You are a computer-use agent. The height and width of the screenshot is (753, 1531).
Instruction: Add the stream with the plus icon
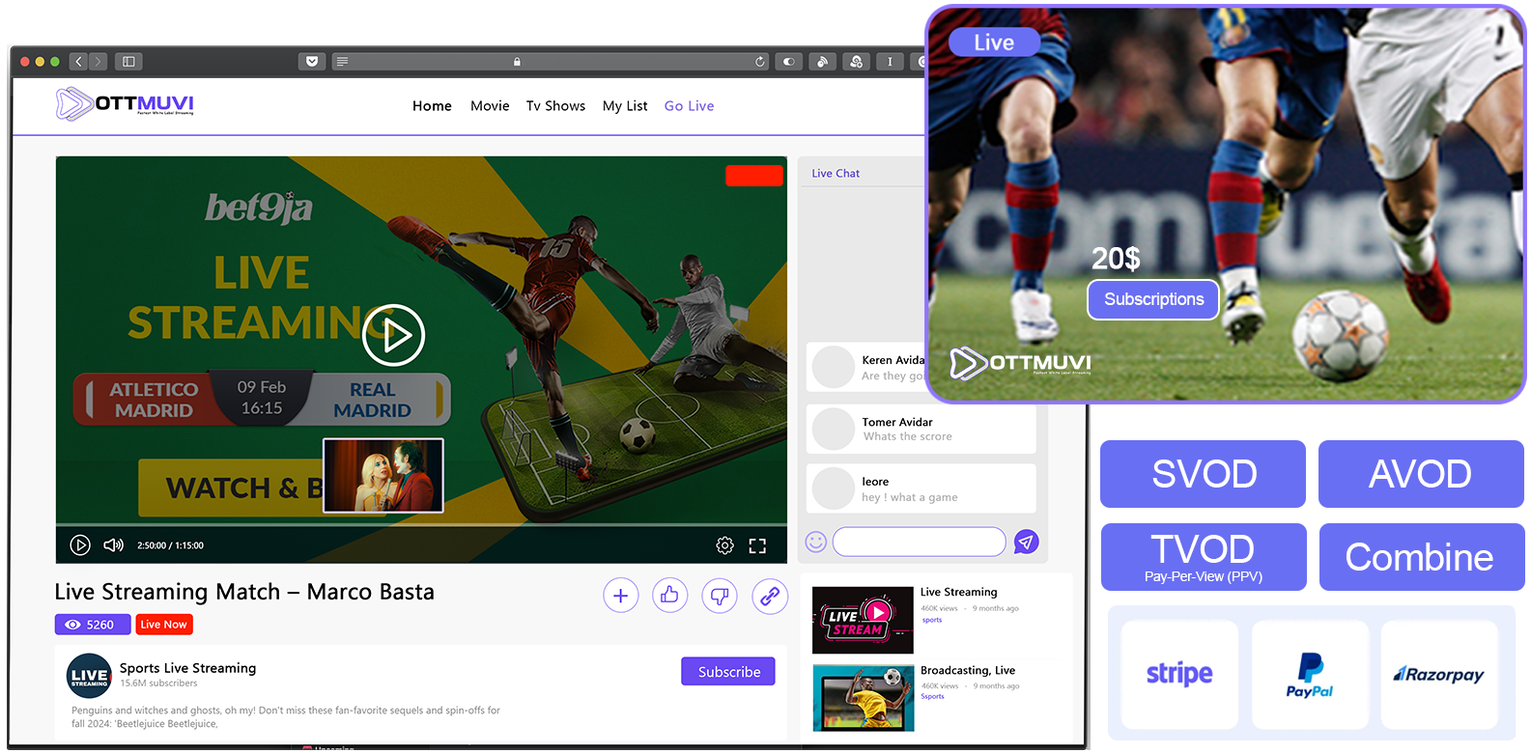621,596
